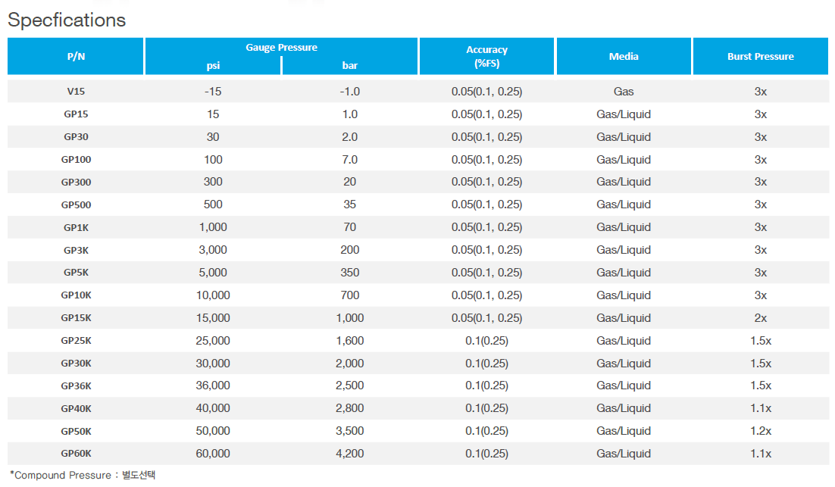Select the GP15 part number cell
The height and width of the screenshot is (487, 835).
(x=76, y=114)
